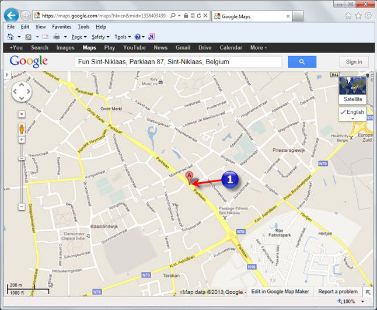Click Edit in Google Map Maker
The image size is (377, 310).
(x=280, y=291)
